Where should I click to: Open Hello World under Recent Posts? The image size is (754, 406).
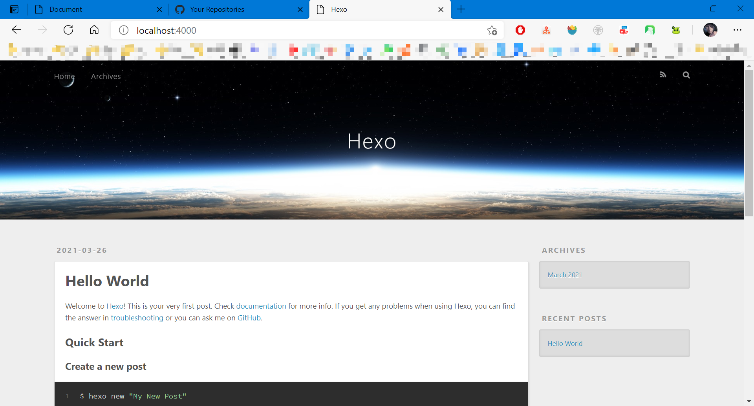tap(565, 343)
